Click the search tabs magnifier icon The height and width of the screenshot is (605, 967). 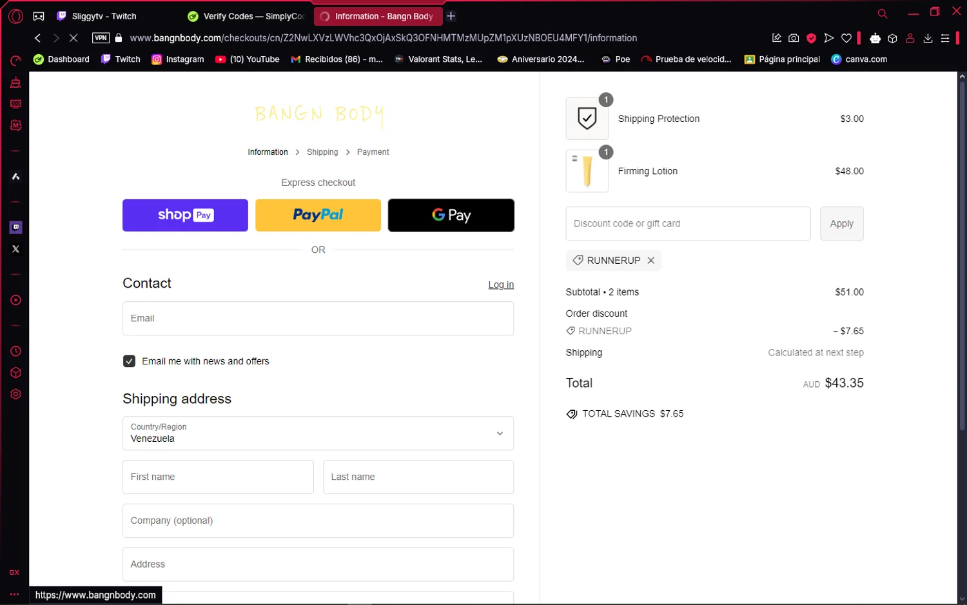coord(883,14)
